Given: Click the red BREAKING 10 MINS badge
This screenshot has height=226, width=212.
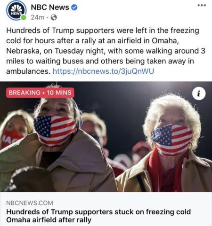Looking at the screenshot, I should [x=40, y=93].
